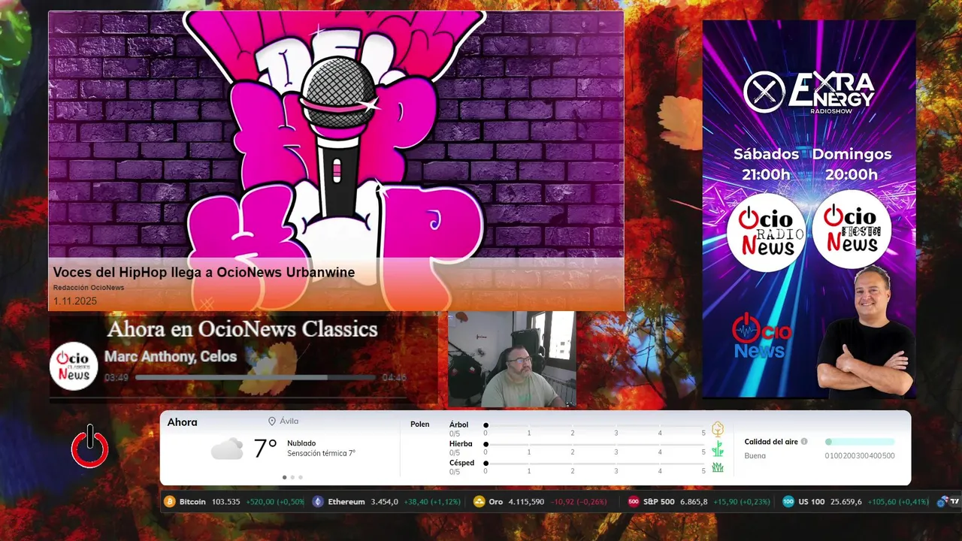Click the song progress bar
Screen dimensions: 962x541
pyautogui.click(x=256, y=377)
